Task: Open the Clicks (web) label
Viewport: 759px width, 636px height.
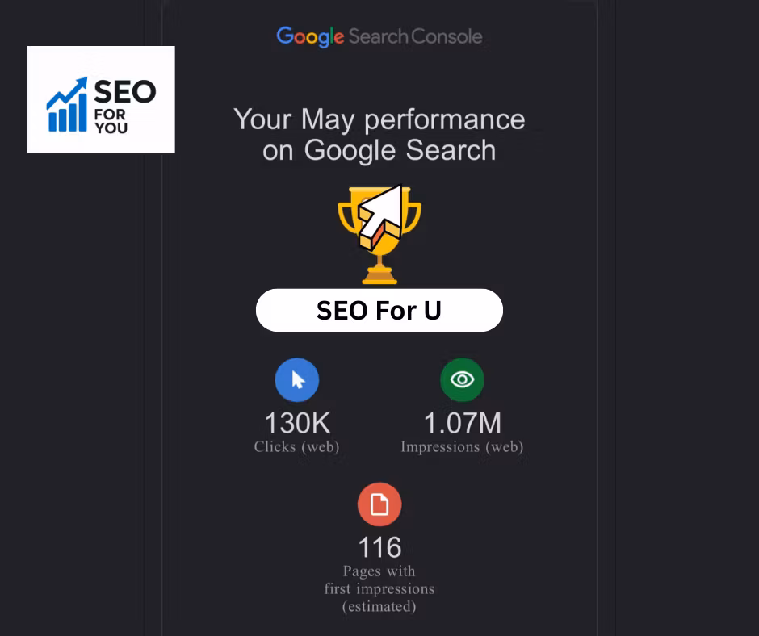Action: point(297,446)
